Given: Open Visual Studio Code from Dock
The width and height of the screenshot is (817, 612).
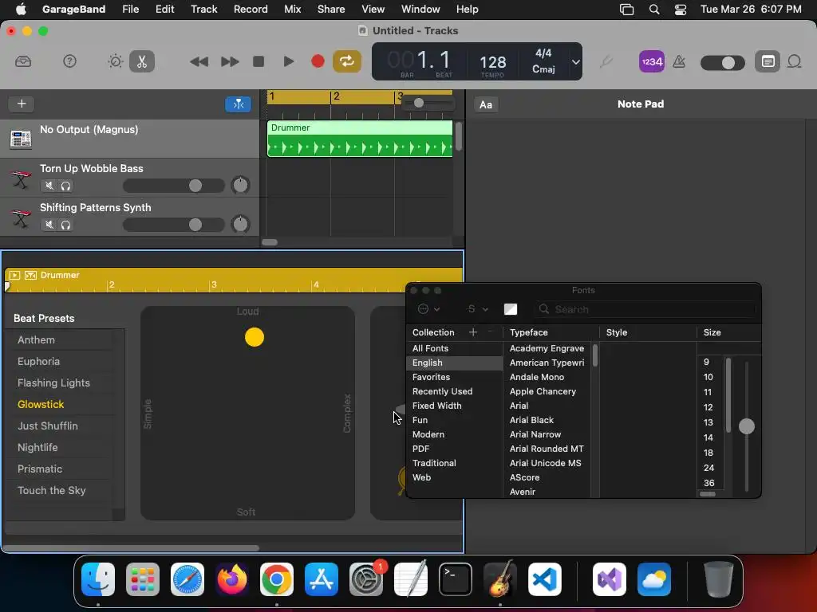Looking at the screenshot, I should point(544,579).
